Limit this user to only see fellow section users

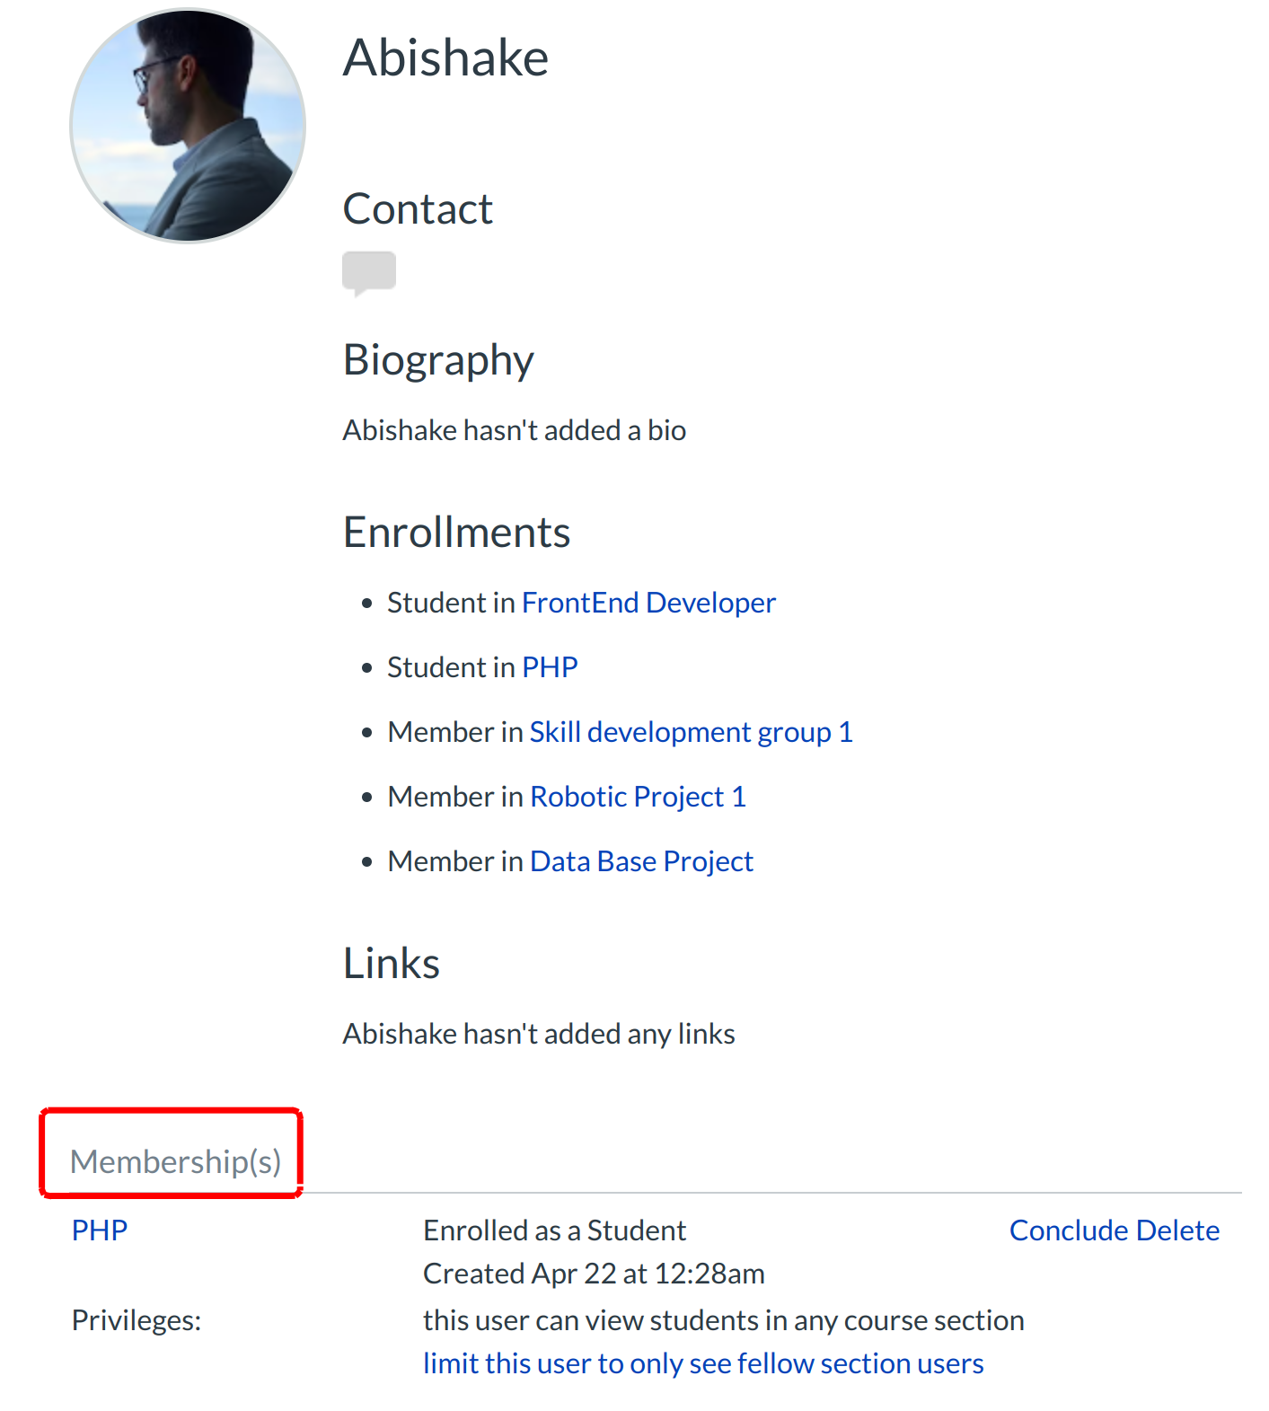click(702, 1362)
